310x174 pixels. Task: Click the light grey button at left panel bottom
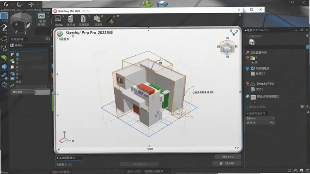(43, 92)
